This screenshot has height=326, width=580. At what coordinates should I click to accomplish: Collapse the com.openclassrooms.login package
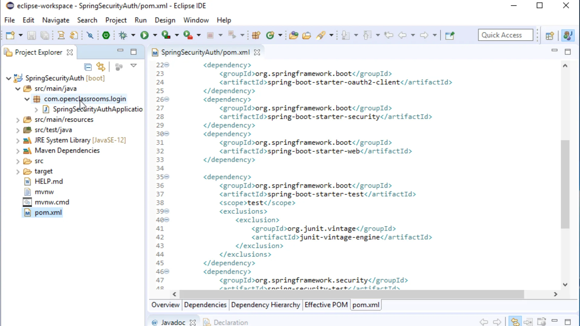coord(27,99)
